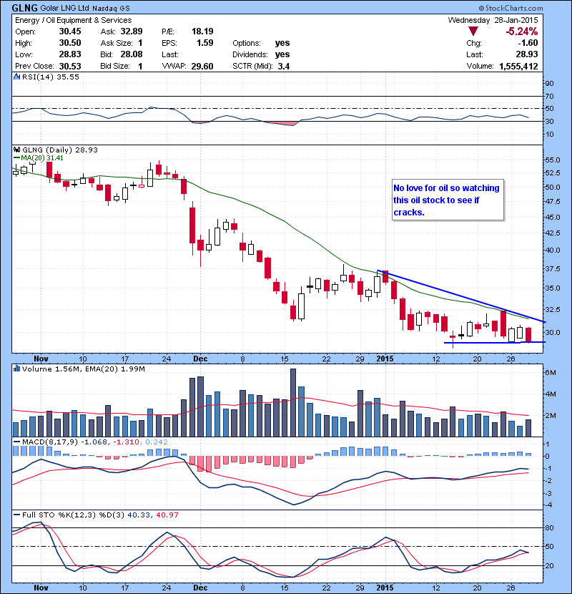
Task: Open the StockCharts.com copyright link
Action: tap(511, 8)
